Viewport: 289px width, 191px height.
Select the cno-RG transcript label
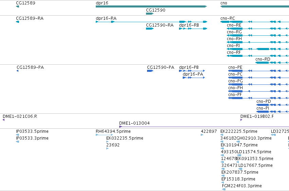point(234,32)
